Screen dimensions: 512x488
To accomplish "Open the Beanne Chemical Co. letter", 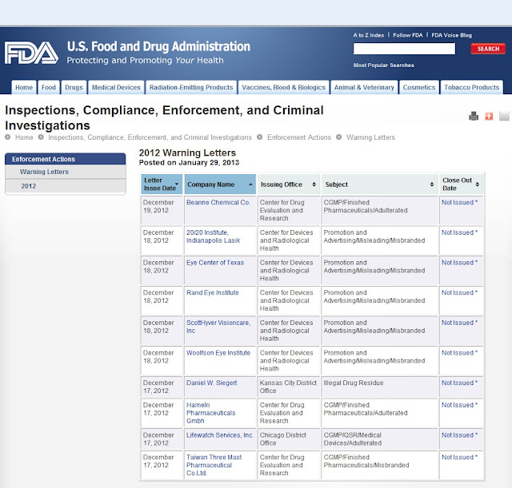I will click(x=218, y=202).
